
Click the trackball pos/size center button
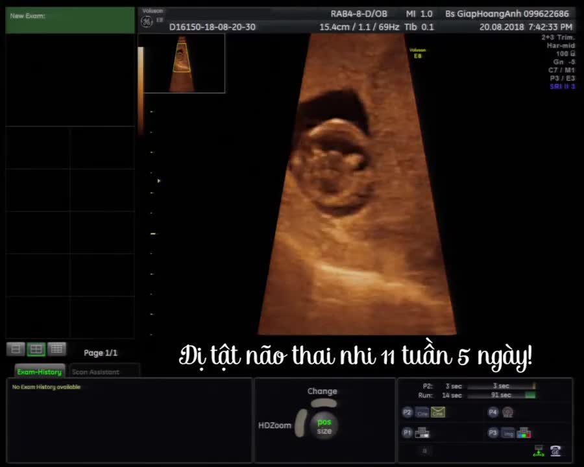pyautogui.click(x=324, y=426)
